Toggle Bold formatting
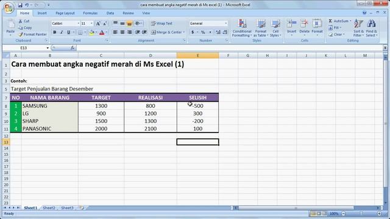 (55, 32)
